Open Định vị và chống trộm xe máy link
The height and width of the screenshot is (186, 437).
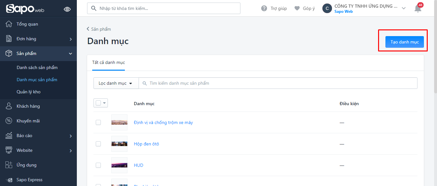tap(163, 122)
